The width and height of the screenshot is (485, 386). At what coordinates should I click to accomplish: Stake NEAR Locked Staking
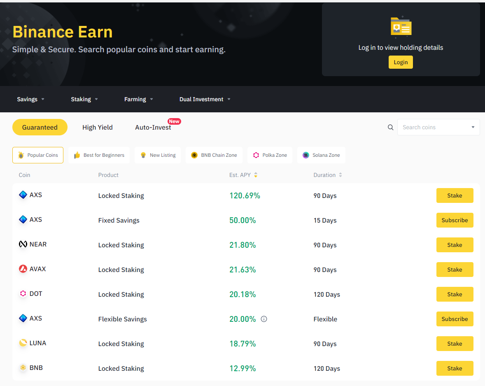455,245
